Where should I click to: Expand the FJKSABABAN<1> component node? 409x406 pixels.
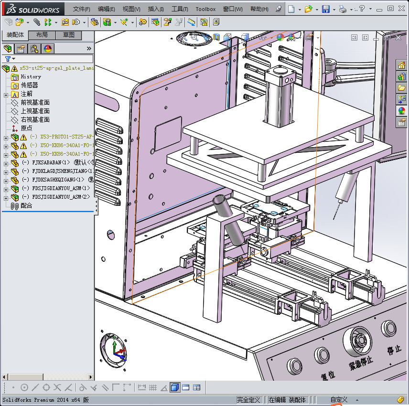(x=6, y=163)
